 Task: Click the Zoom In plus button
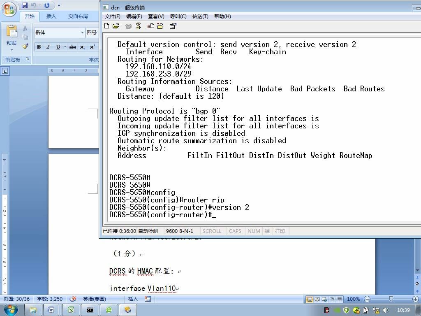point(415,299)
